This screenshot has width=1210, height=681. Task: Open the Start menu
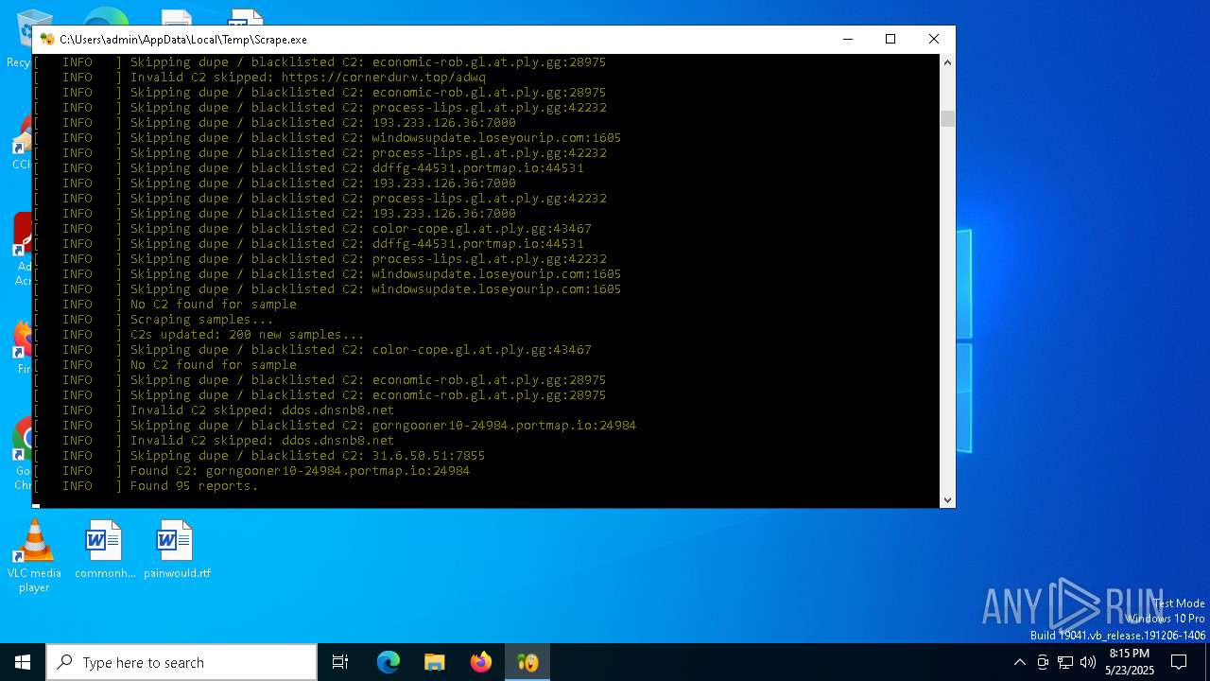[23, 662]
